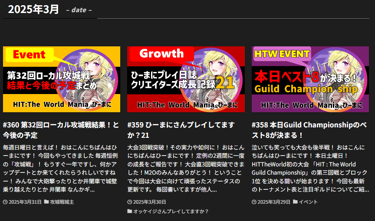Click the 2025年3月31日 post date

point(25,202)
